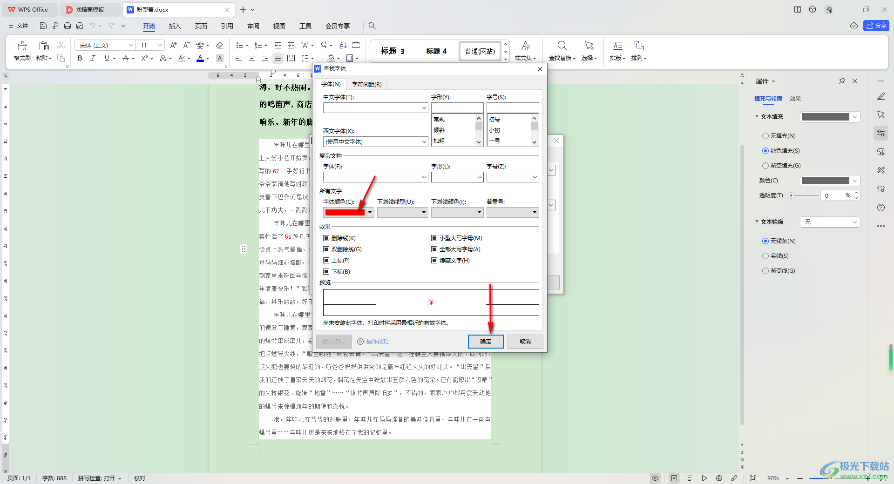Screen dimensions: 894x484
Task: Select the No fill (无填充) radio button
Action: tap(765, 136)
